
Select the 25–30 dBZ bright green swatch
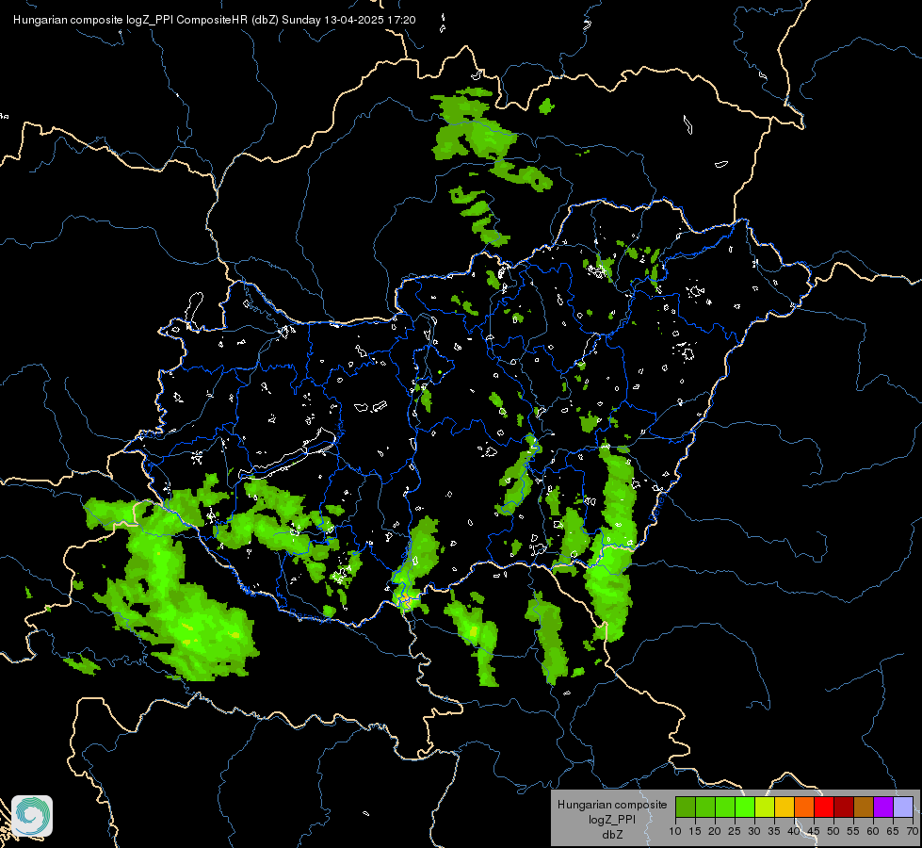pyautogui.click(x=745, y=807)
